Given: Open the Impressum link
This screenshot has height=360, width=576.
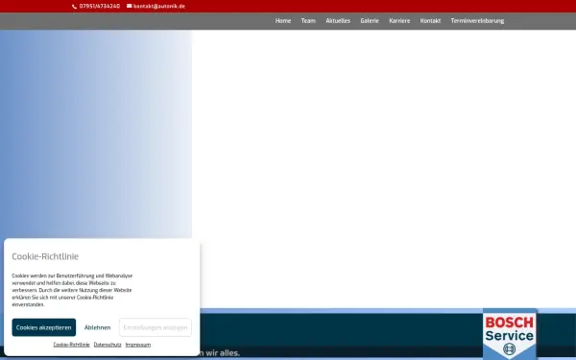Looking at the screenshot, I should tap(138, 345).
